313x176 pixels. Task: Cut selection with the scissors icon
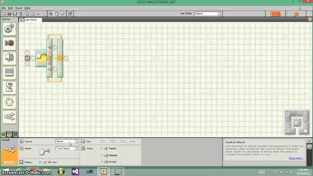pos(21,14)
